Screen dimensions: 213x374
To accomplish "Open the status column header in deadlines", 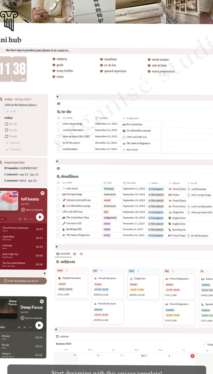I will pos(153,183).
